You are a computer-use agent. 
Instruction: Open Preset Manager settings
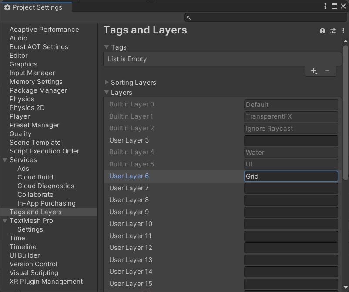click(34, 125)
